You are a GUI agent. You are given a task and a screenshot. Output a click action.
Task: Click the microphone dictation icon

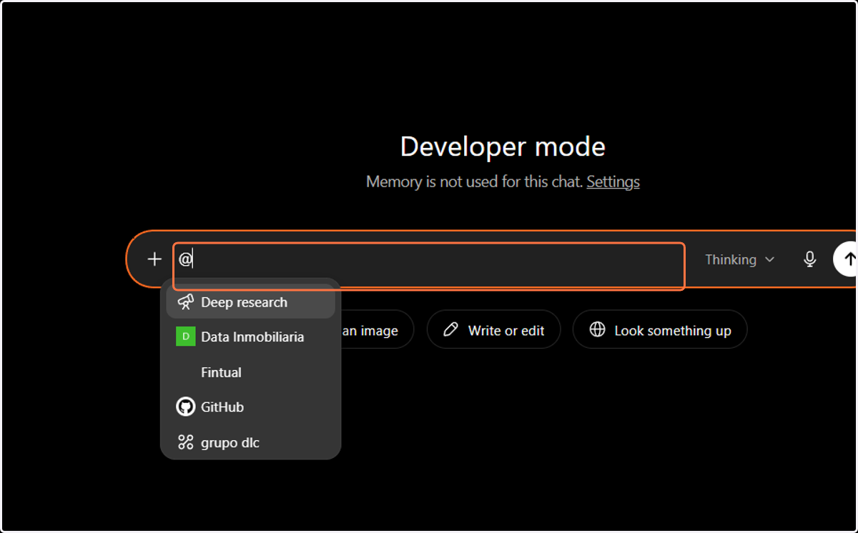click(x=809, y=259)
